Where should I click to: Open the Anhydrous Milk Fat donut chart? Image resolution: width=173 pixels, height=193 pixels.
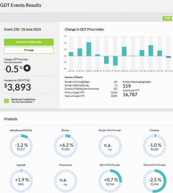click(21, 146)
